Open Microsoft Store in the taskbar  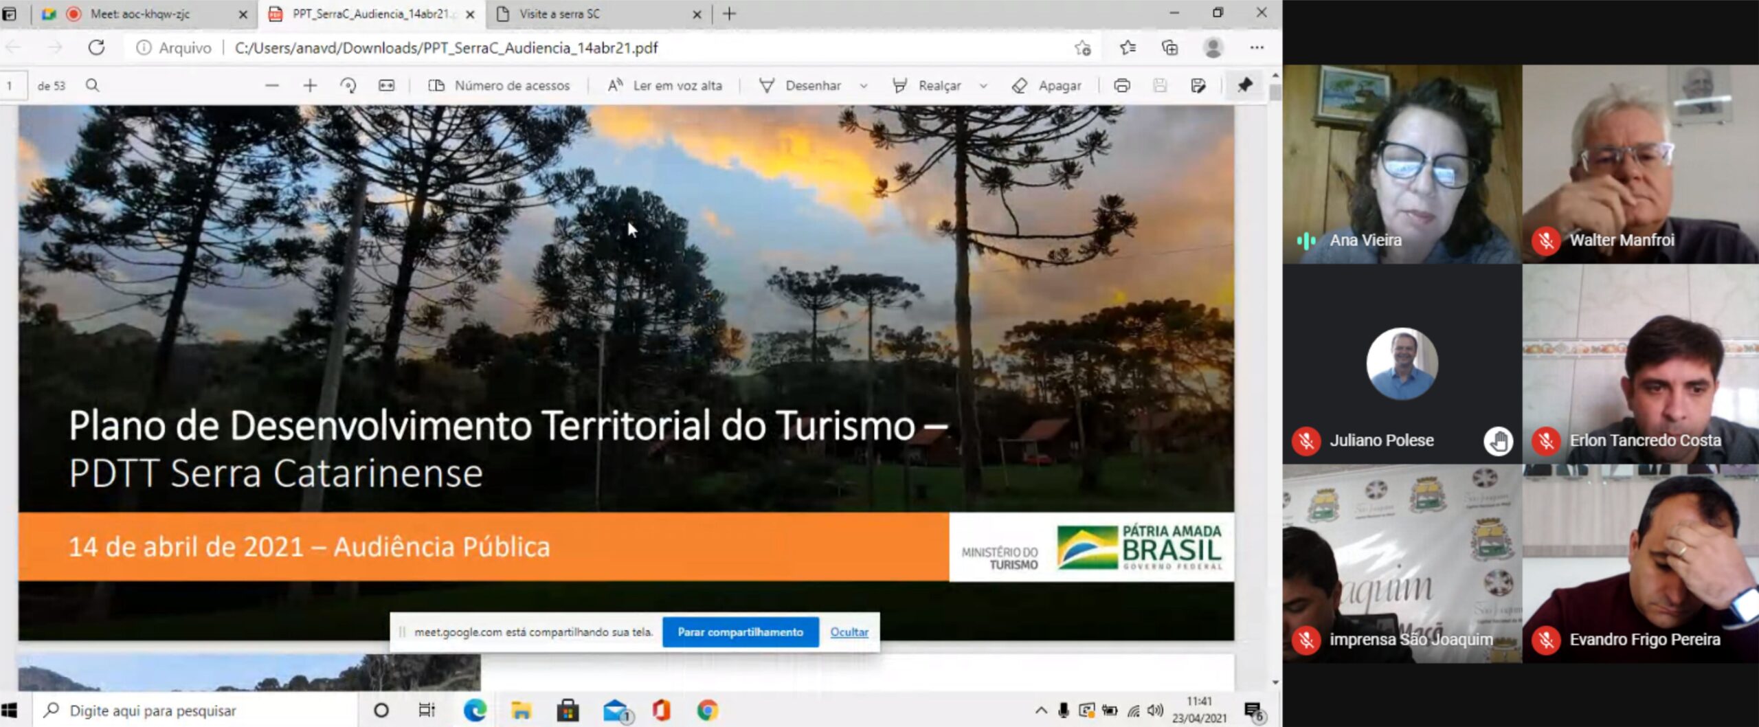pos(568,710)
